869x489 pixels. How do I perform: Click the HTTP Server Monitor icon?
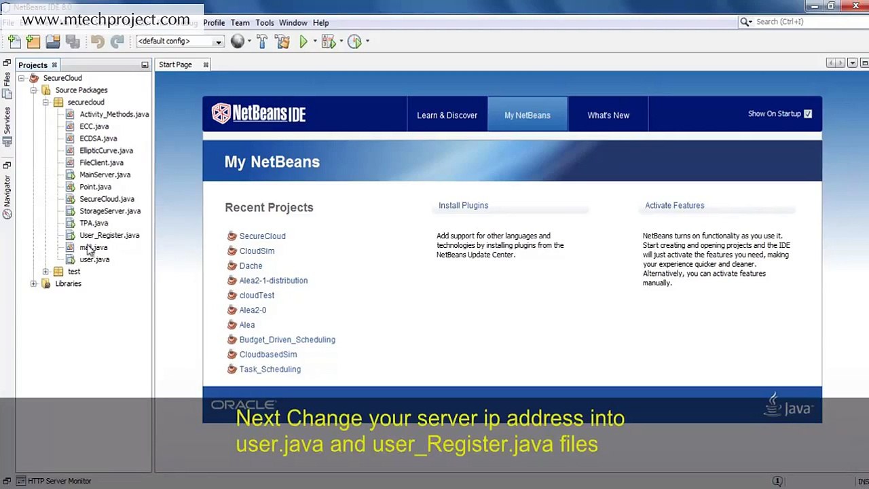[x=20, y=481]
